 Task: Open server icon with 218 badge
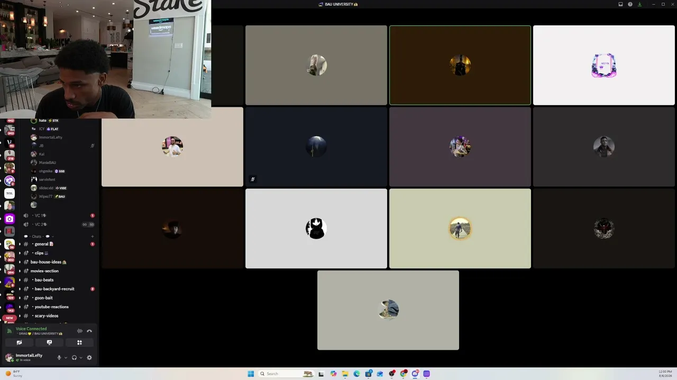click(x=10, y=155)
